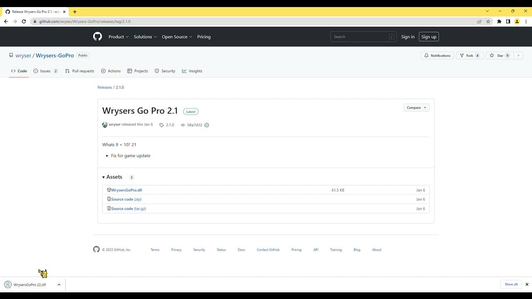Viewport: 532px width, 299px height.
Task: Open the tab search chevron in title bar
Action: click(488, 11)
